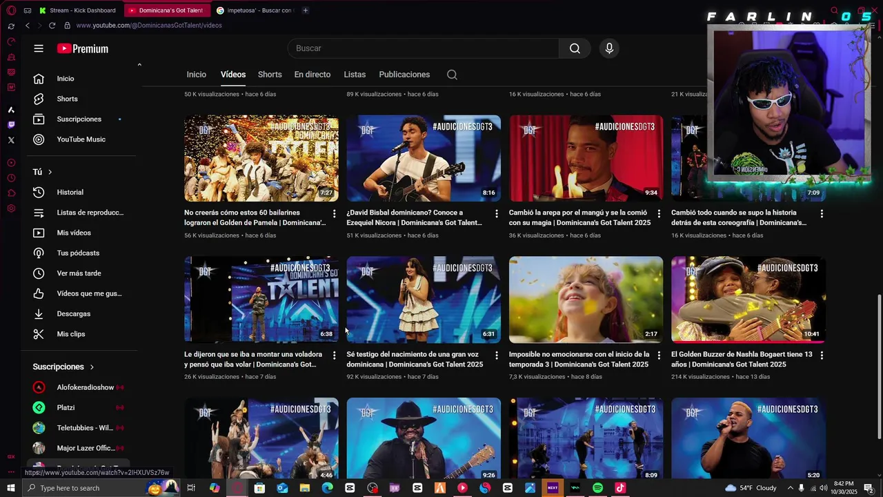Open the YouTube hamburger guide menu
Viewport: 883px width, 497px height.
(39, 48)
